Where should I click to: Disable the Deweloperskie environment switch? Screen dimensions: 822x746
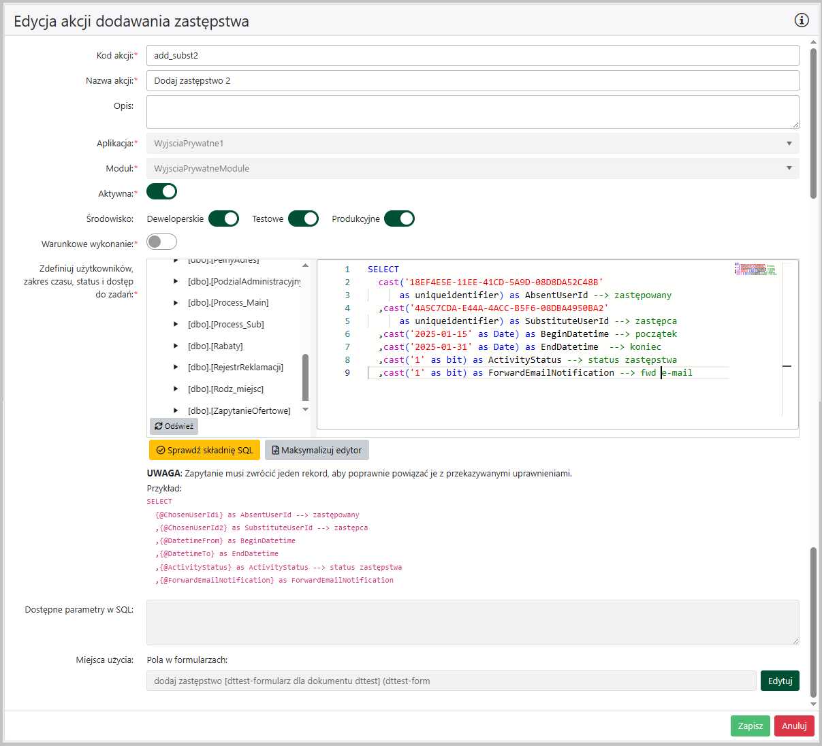point(223,218)
